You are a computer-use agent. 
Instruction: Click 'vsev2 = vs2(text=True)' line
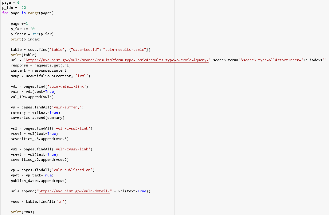click(34, 154)
